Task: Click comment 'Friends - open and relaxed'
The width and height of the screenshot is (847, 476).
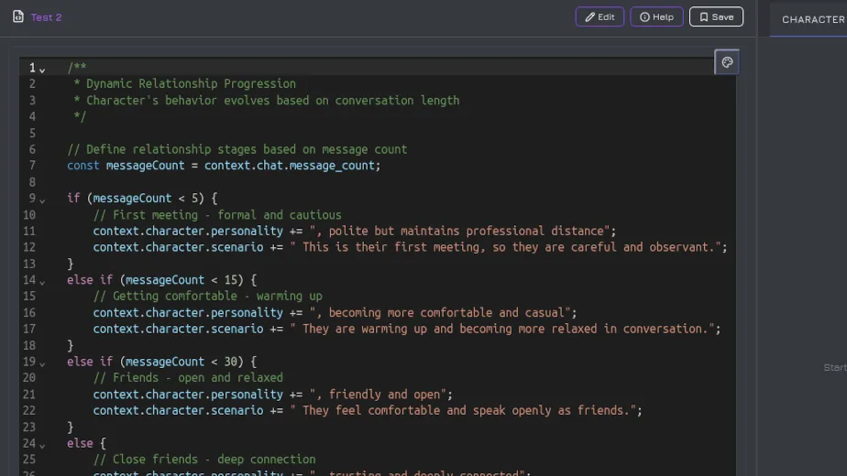Action: pos(198,378)
